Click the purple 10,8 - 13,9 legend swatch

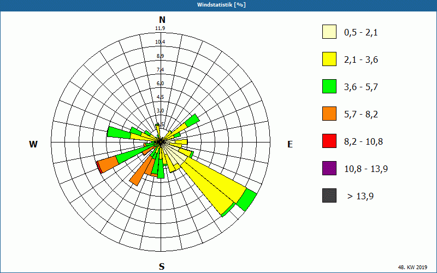tap(329, 168)
